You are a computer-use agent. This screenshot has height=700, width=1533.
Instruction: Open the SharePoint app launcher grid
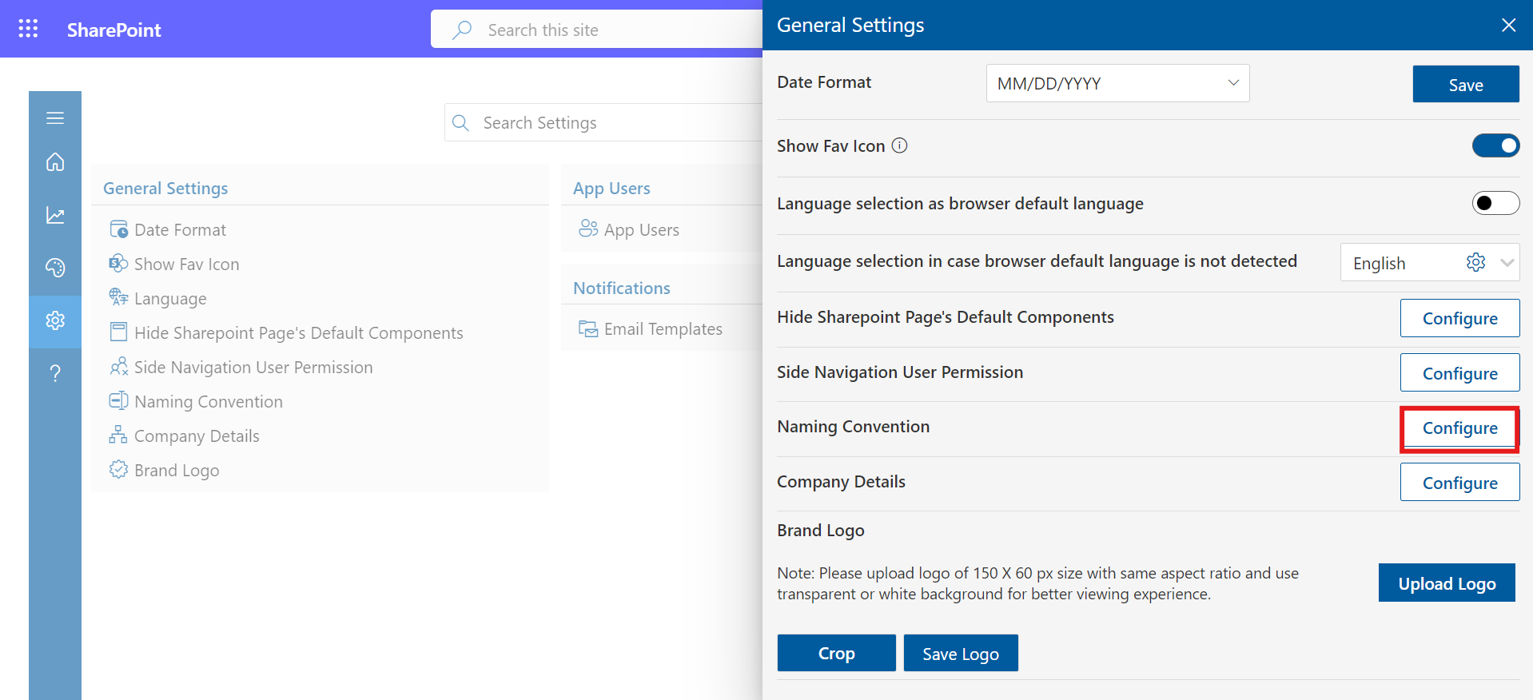28,29
